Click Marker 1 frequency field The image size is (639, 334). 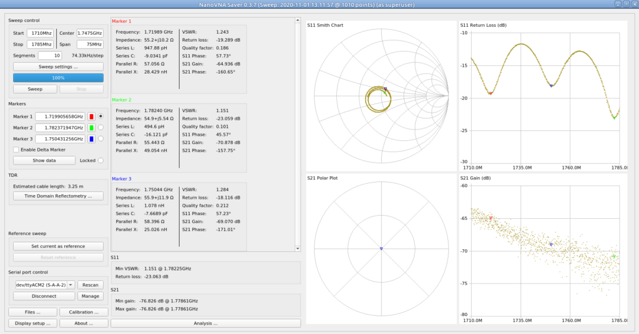[61, 117]
